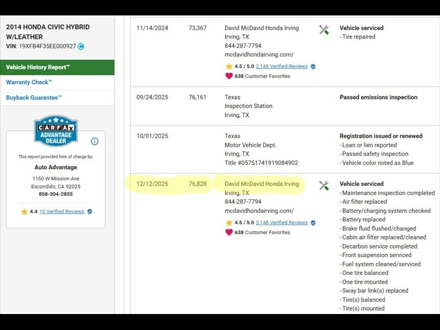Click the verified shield next to 10 Verified Reviews
440x330 pixels.
point(90,211)
